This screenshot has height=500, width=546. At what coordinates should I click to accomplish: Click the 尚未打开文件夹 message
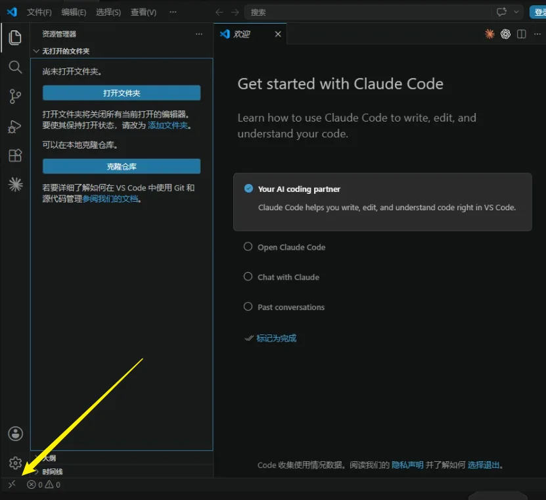click(72, 72)
